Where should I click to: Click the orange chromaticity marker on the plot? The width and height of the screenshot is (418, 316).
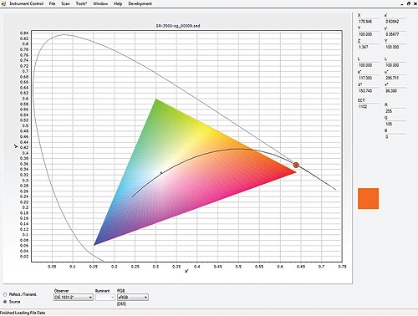click(296, 165)
